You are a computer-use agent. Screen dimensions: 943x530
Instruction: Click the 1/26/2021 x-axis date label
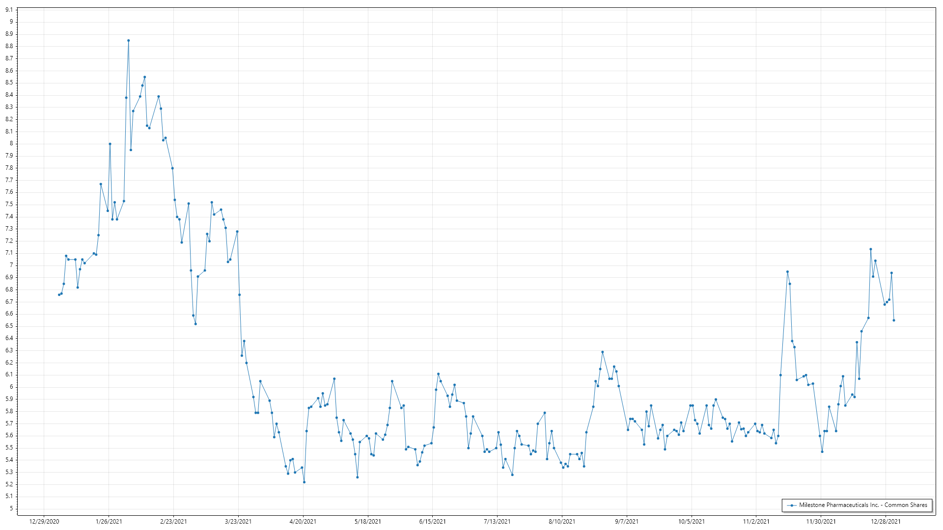pyautogui.click(x=109, y=522)
